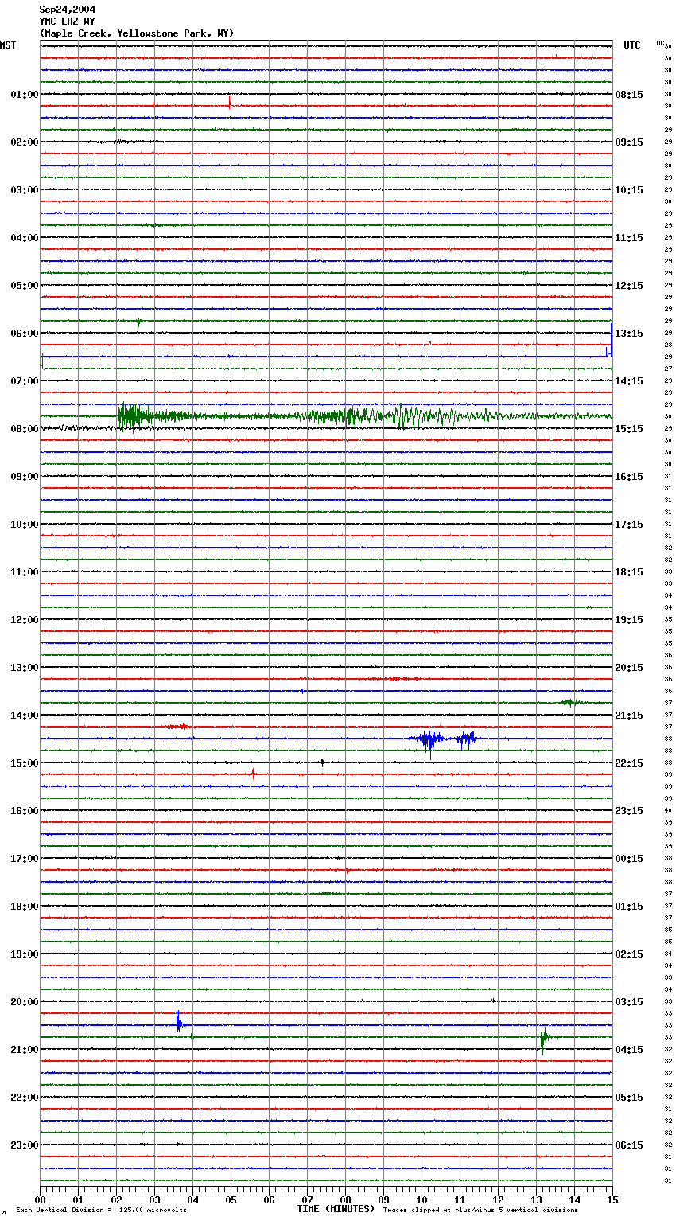This screenshot has height=1221, width=676.
Task: Click the "TIME (MINUTES)" axis title
Action: tap(336, 1209)
